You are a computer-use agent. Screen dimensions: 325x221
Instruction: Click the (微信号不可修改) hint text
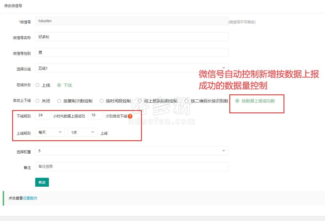point(242,22)
